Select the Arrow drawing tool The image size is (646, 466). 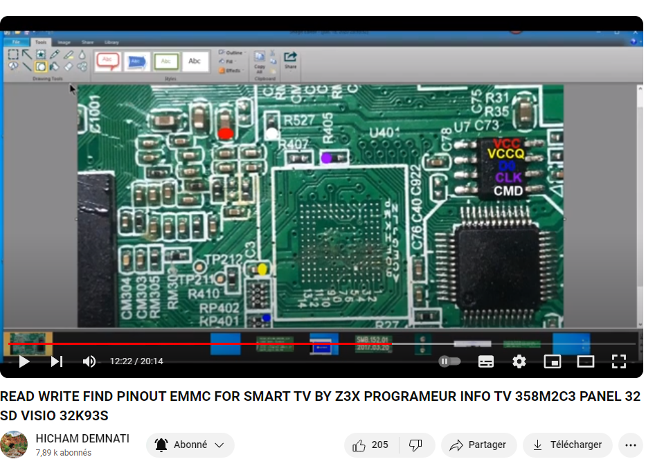pos(27,55)
